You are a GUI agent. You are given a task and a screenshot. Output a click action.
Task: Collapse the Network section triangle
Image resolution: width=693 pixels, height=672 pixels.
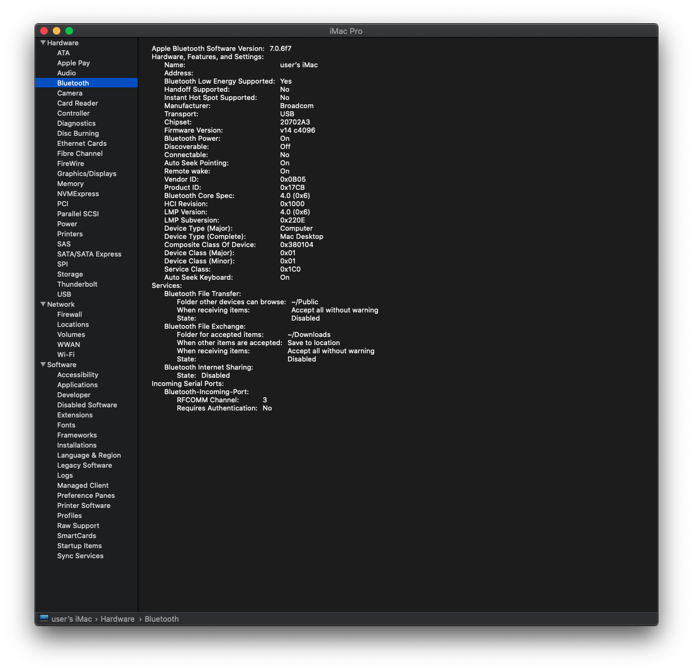[x=43, y=304]
